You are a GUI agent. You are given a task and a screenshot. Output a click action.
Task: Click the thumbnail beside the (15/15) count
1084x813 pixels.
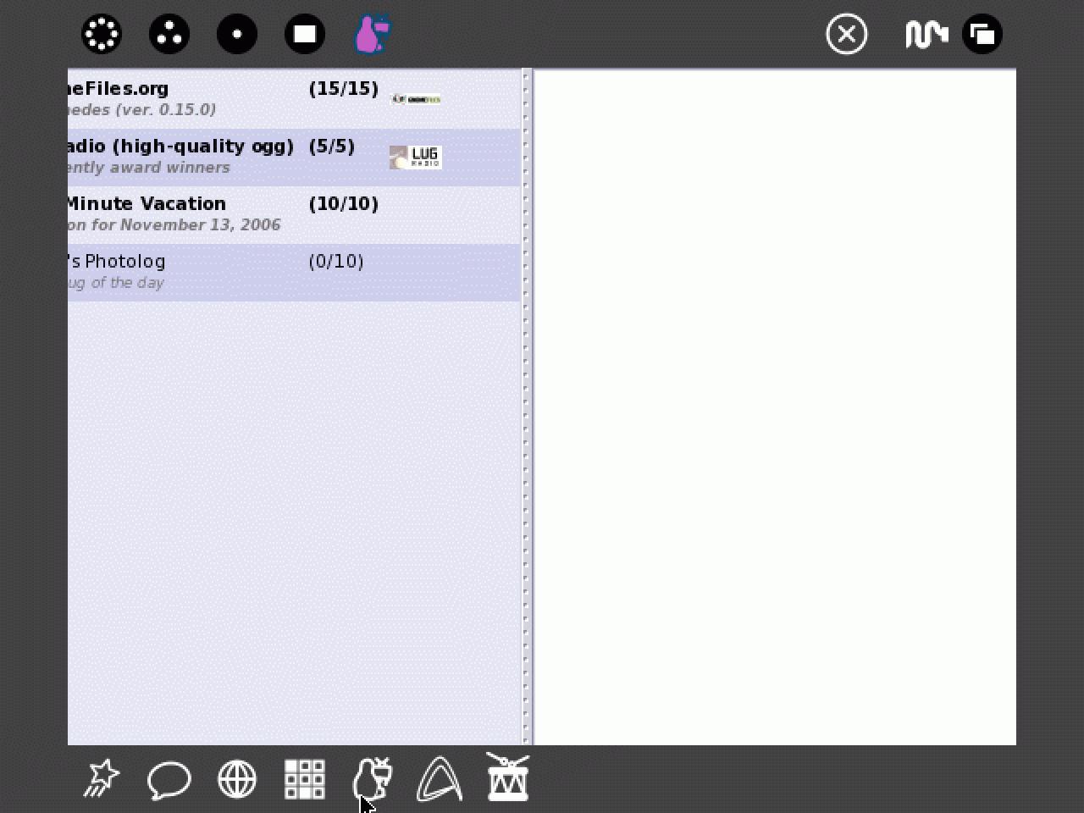tap(416, 99)
